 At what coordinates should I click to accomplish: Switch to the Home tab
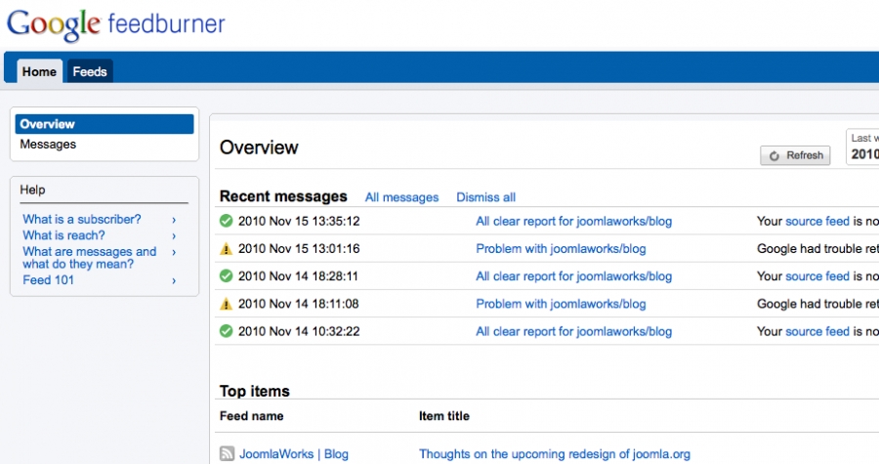click(x=39, y=71)
